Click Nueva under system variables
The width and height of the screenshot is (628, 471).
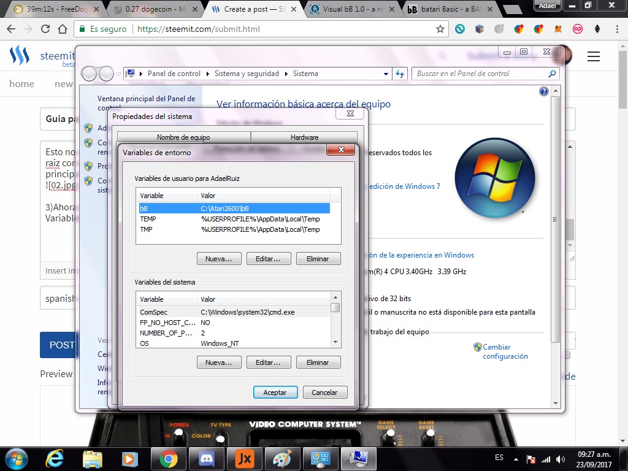pyautogui.click(x=219, y=362)
